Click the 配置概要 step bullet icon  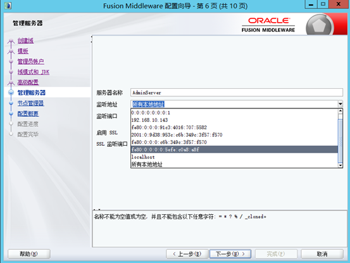(x=11, y=113)
